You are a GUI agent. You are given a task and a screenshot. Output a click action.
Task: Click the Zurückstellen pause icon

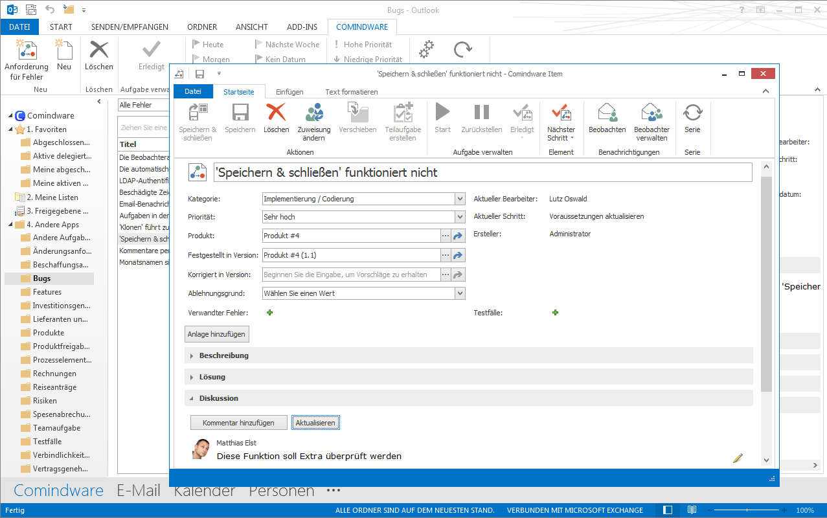[482, 112]
